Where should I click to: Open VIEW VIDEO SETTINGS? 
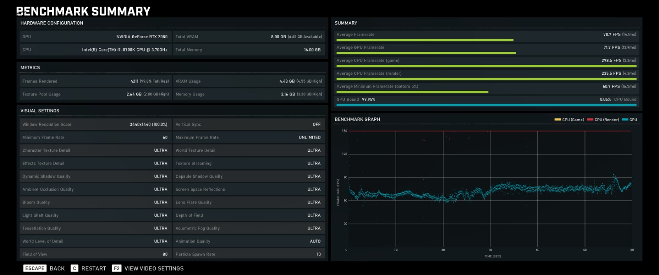154,268
